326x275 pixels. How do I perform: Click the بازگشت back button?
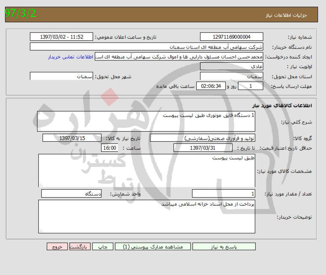[x=80, y=246]
